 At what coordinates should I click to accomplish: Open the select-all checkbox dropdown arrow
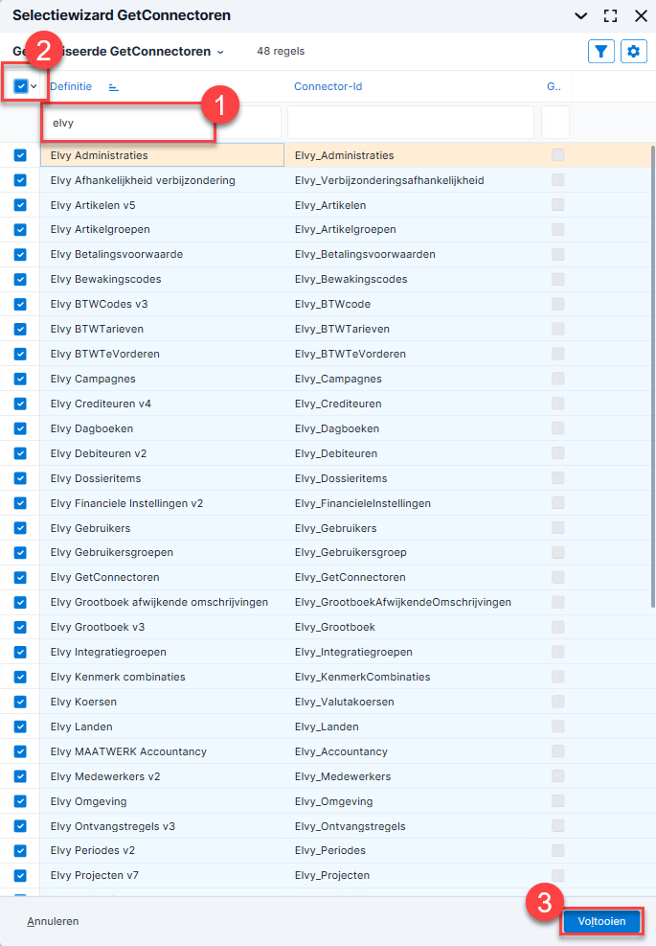pos(34,86)
